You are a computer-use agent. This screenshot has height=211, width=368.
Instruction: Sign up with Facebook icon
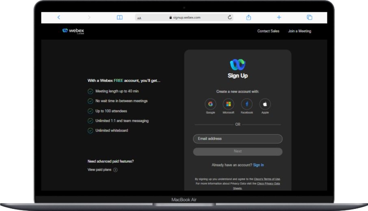click(247, 104)
